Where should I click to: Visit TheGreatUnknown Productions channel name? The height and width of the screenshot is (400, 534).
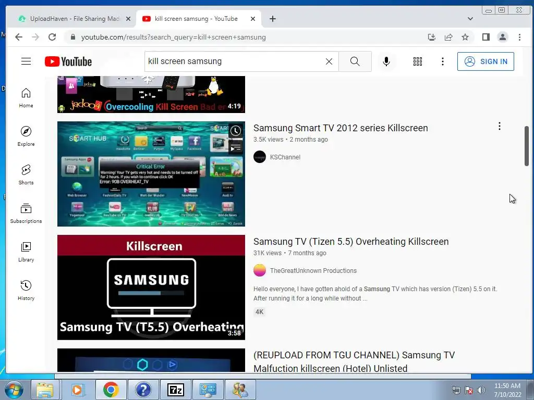click(313, 271)
